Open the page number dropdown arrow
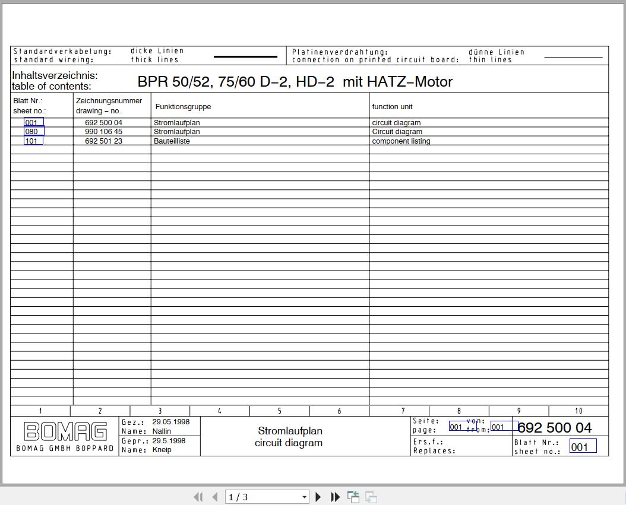This screenshot has width=626, height=505. pos(305,497)
